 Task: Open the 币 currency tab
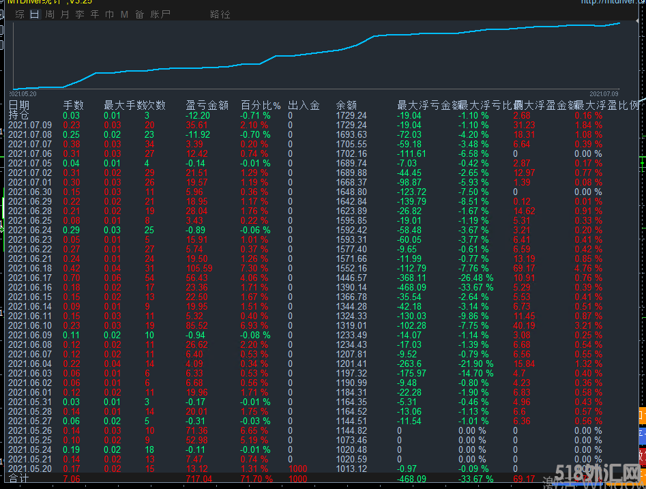(x=110, y=14)
